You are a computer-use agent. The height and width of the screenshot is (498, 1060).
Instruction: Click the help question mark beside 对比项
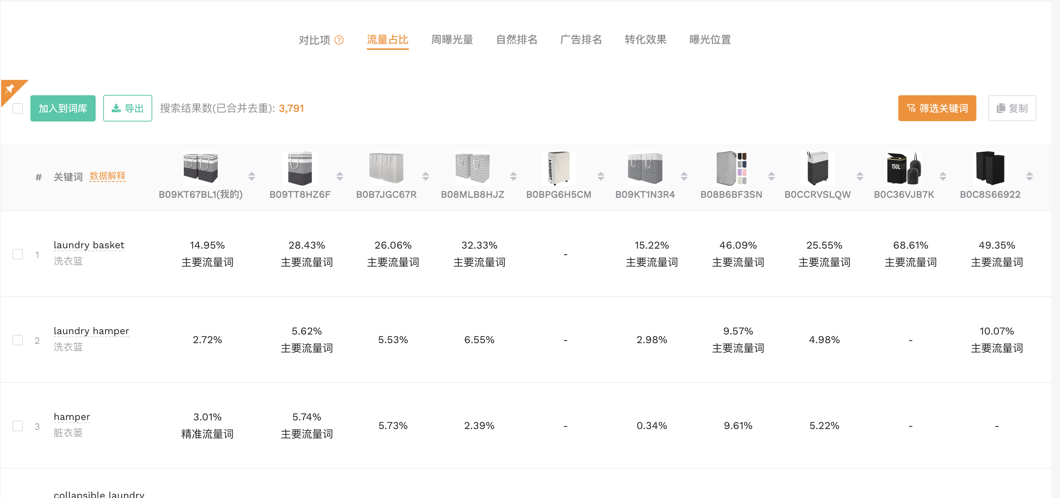point(339,40)
